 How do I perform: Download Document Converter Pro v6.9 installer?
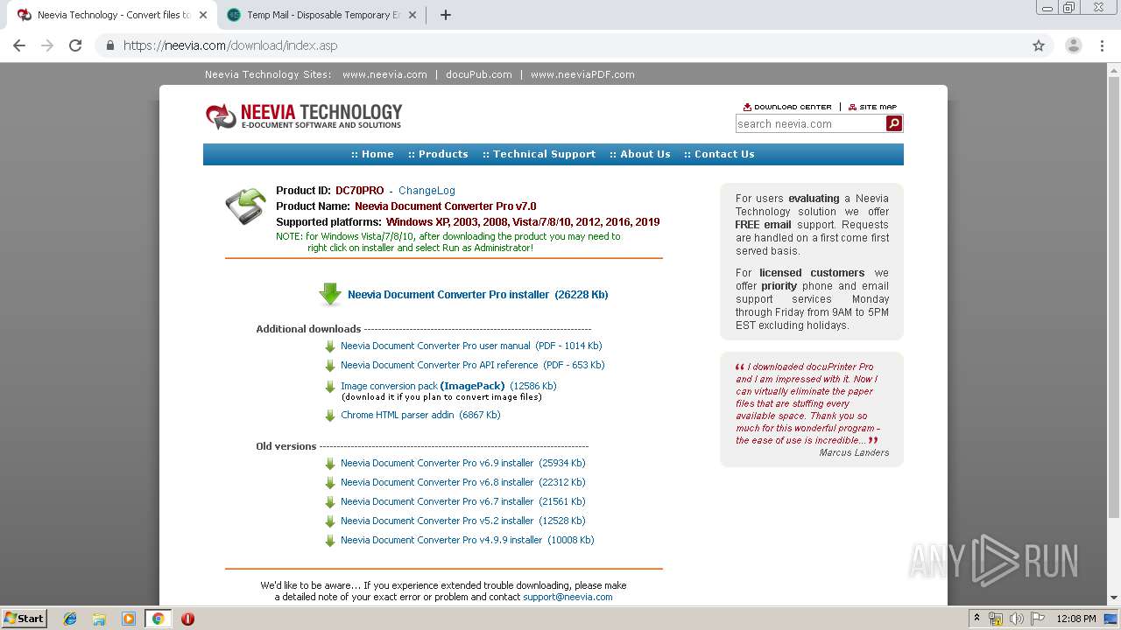462,463
